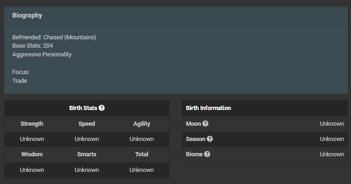Click the Smarts column header
Viewport: 351px width, 184px height.
[87, 154]
